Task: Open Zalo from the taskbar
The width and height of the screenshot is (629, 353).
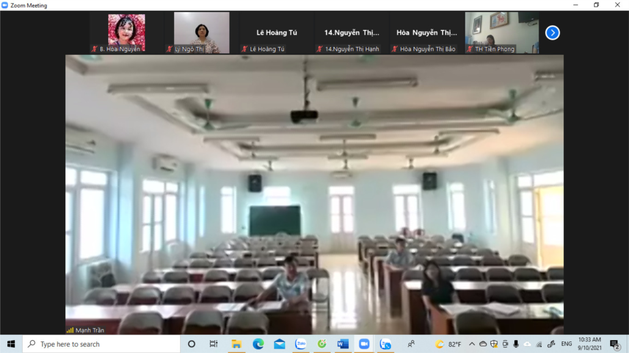Action: 300,344
